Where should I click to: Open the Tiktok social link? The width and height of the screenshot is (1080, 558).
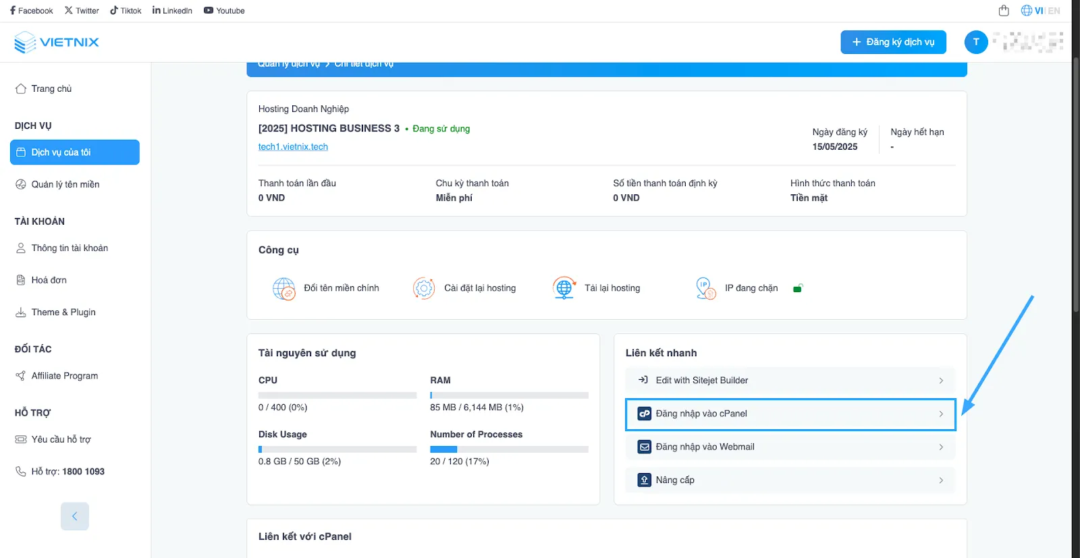click(126, 11)
